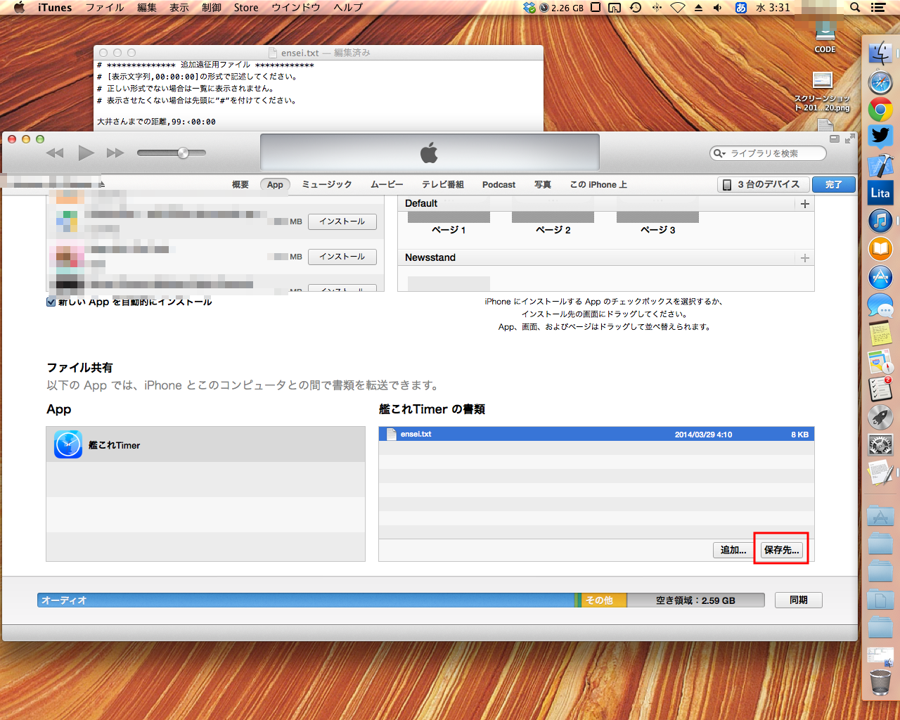Open the 編集 menu
Screen dimensions: 900x720
point(147,8)
